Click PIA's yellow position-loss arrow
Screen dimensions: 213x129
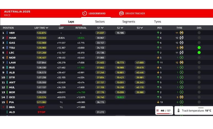tap(158, 102)
